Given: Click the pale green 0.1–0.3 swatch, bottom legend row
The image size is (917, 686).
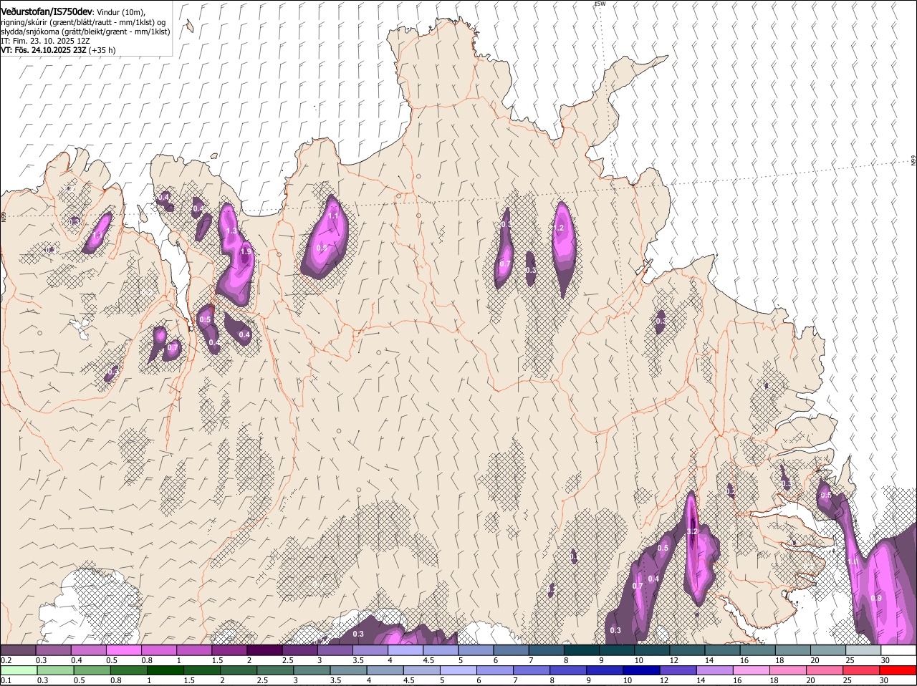Looking at the screenshot, I should coord(19,671).
